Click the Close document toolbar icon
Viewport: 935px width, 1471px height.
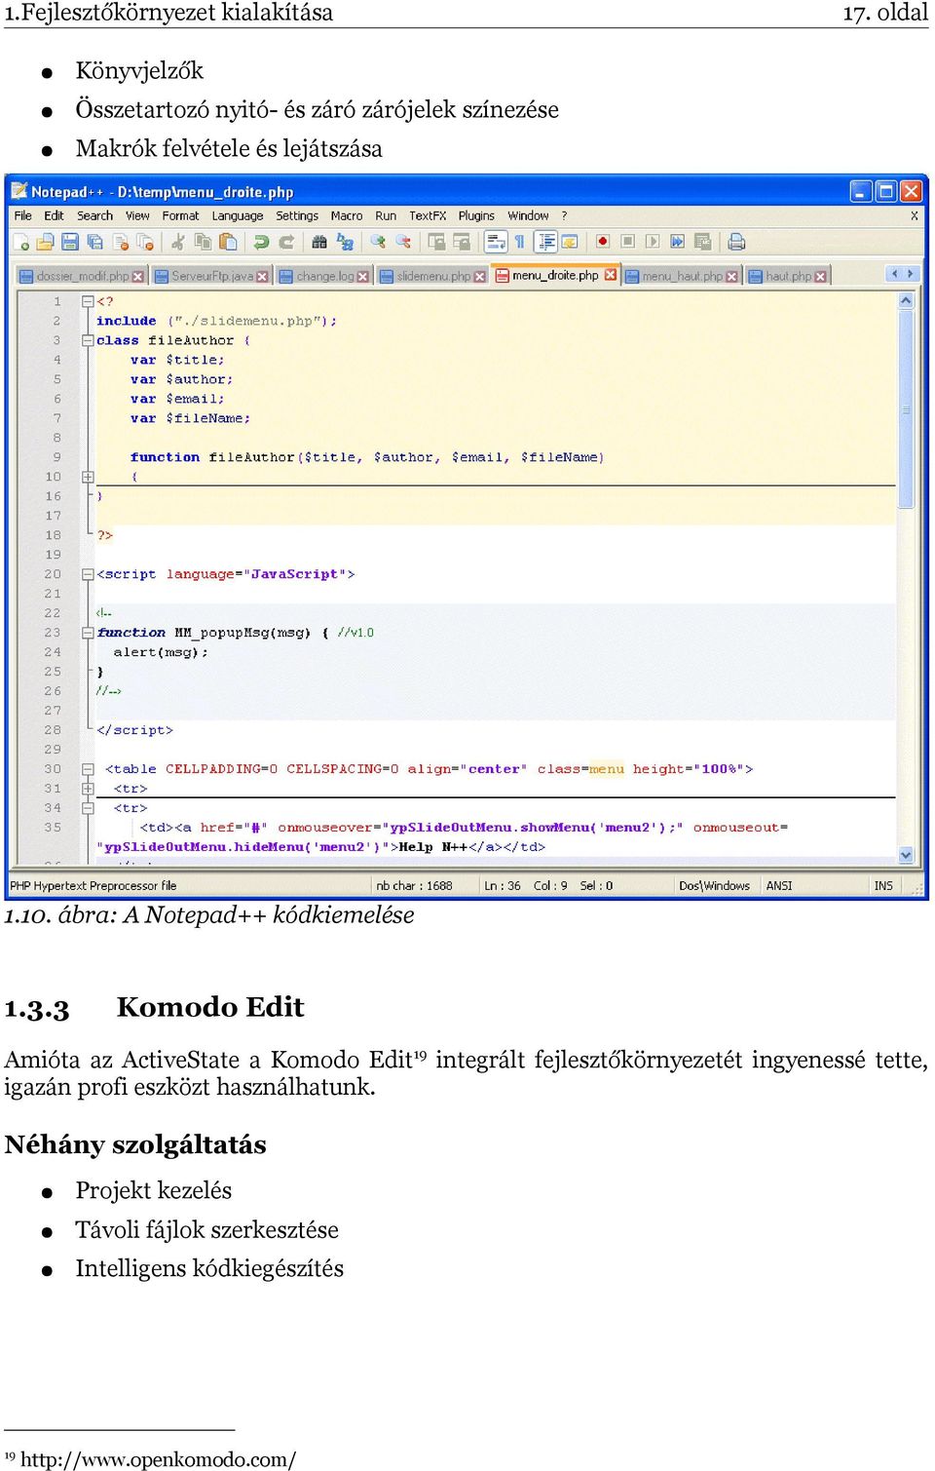pyautogui.click(x=120, y=242)
